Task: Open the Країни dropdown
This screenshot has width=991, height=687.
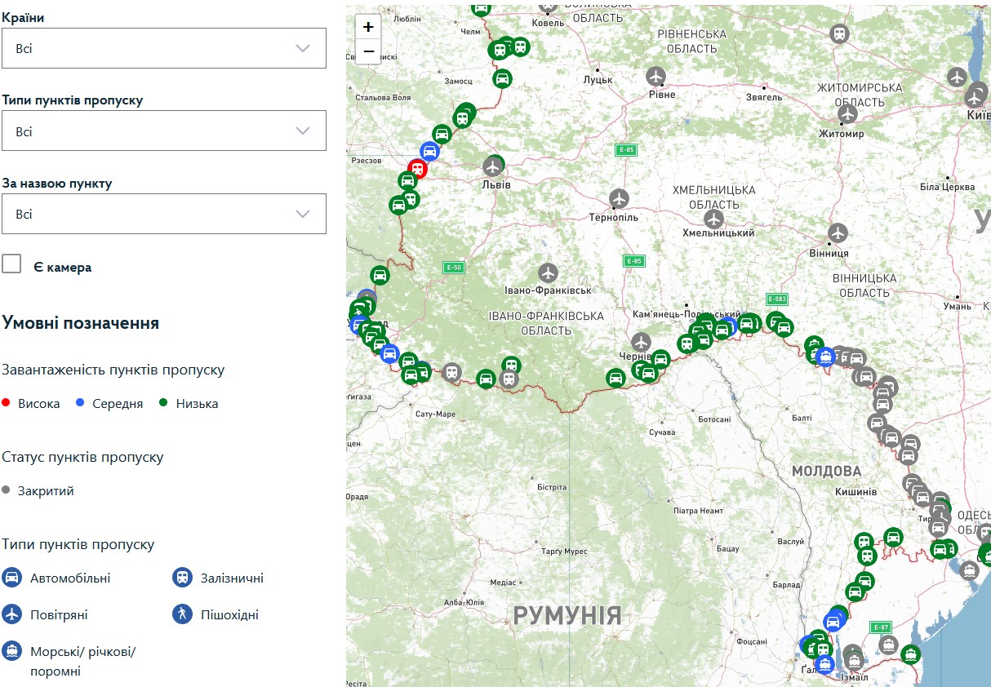Action: 164,48
